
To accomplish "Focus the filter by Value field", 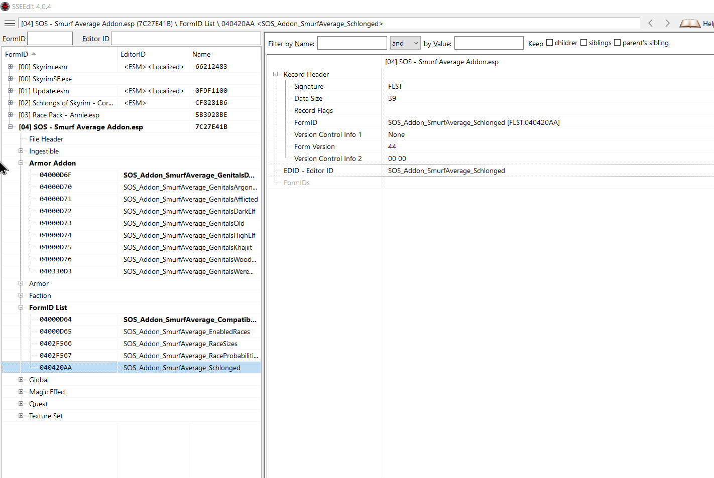I will 489,43.
